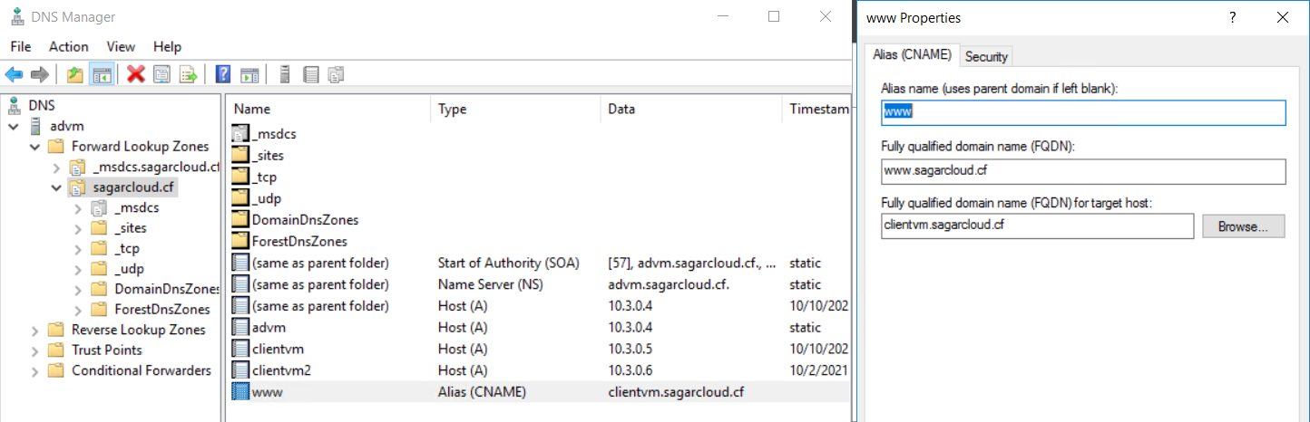Select the Start of Authority (SOA) record

tap(538, 263)
